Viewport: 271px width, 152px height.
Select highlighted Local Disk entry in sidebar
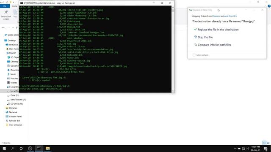(x=9, y=91)
